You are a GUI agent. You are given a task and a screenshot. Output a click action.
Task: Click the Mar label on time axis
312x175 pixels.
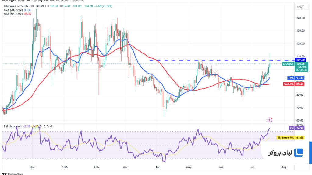(x=126, y=167)
